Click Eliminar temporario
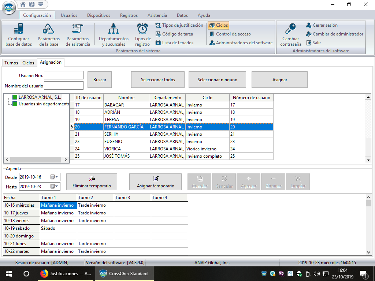The image size is (375, 281). click(x=92, y=182)
